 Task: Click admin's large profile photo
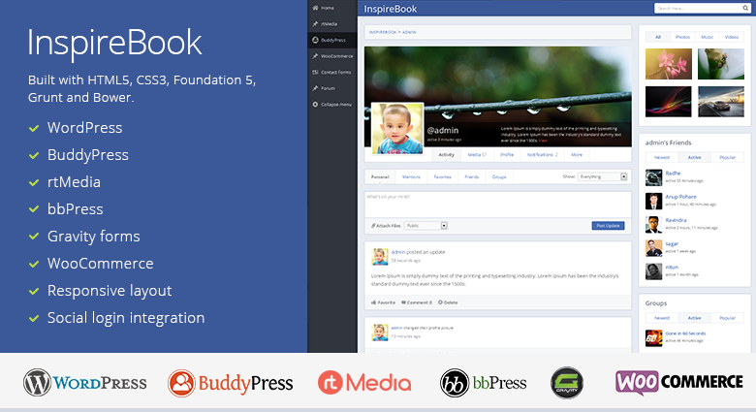point(397,129)
